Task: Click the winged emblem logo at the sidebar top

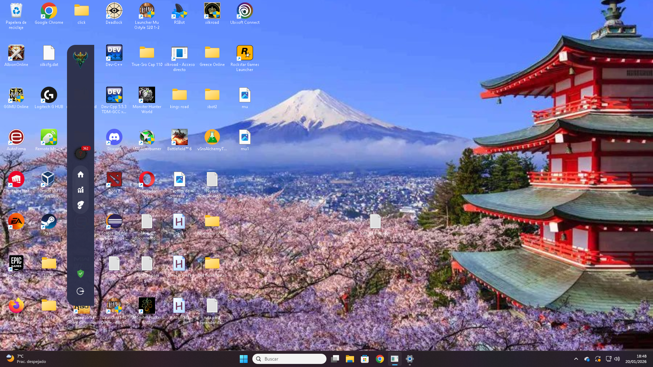Action: 81,59
